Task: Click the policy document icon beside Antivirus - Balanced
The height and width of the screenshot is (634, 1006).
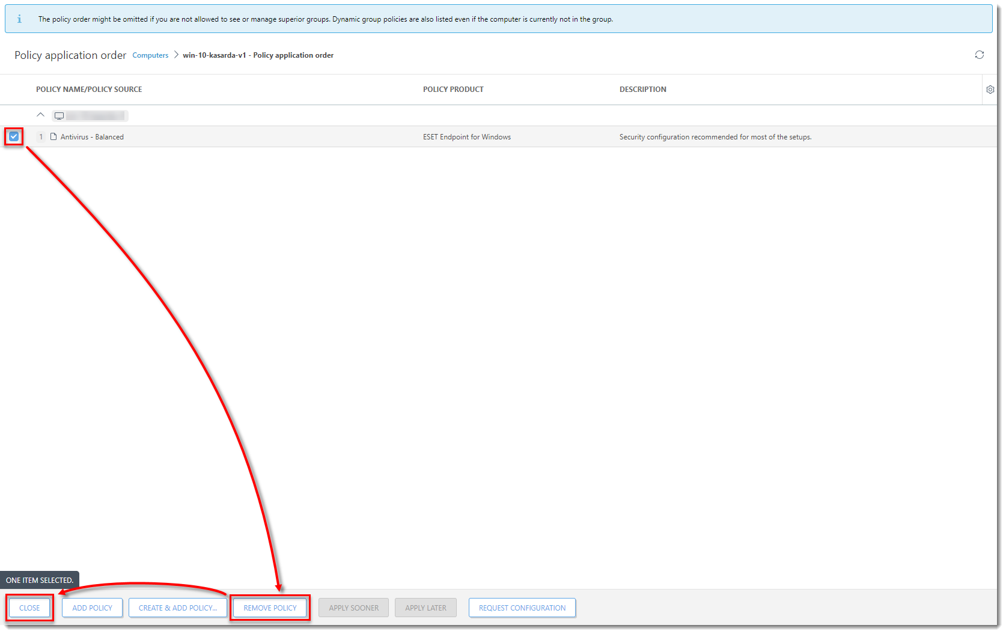Action: pyautogui.click(x=53, y=136)
